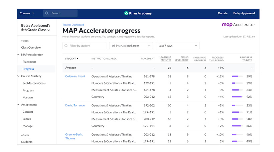Open Class Overview in sidebar
The height and width of the screenshot is (152, 274).
31,48
